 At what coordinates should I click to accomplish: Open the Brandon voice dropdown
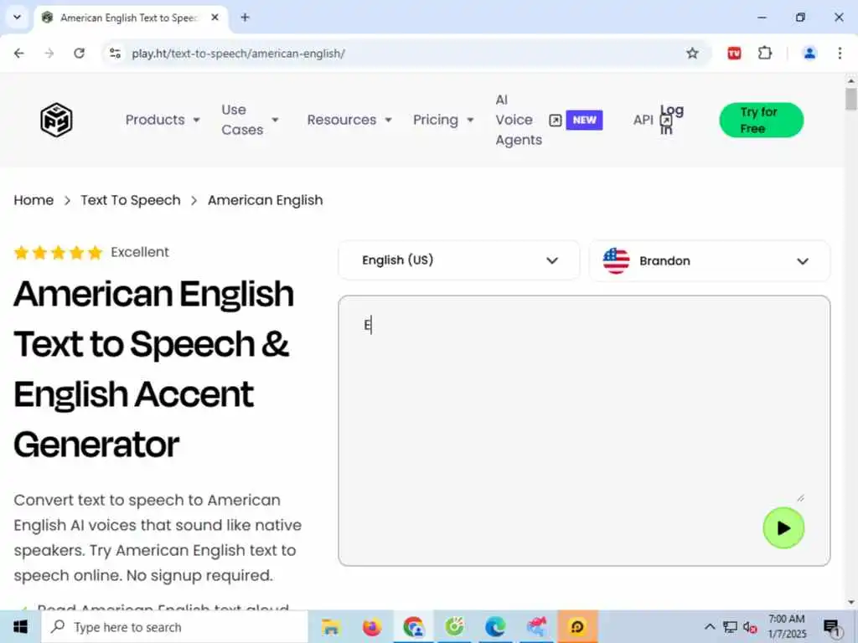[x=710, y=261]
